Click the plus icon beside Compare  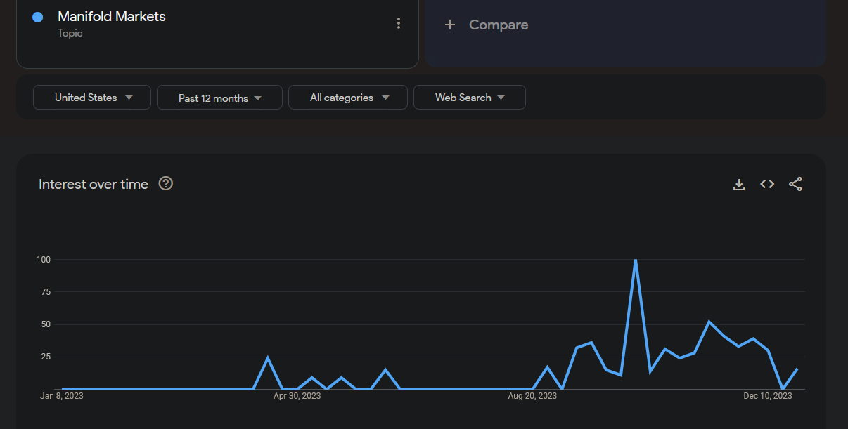click(450, 25)
